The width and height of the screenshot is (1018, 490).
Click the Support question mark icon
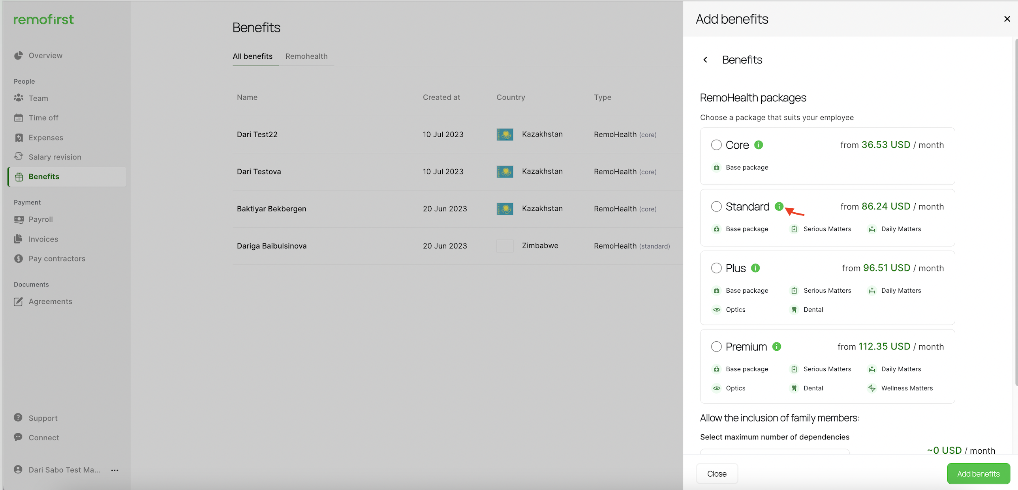pos(18,417)
